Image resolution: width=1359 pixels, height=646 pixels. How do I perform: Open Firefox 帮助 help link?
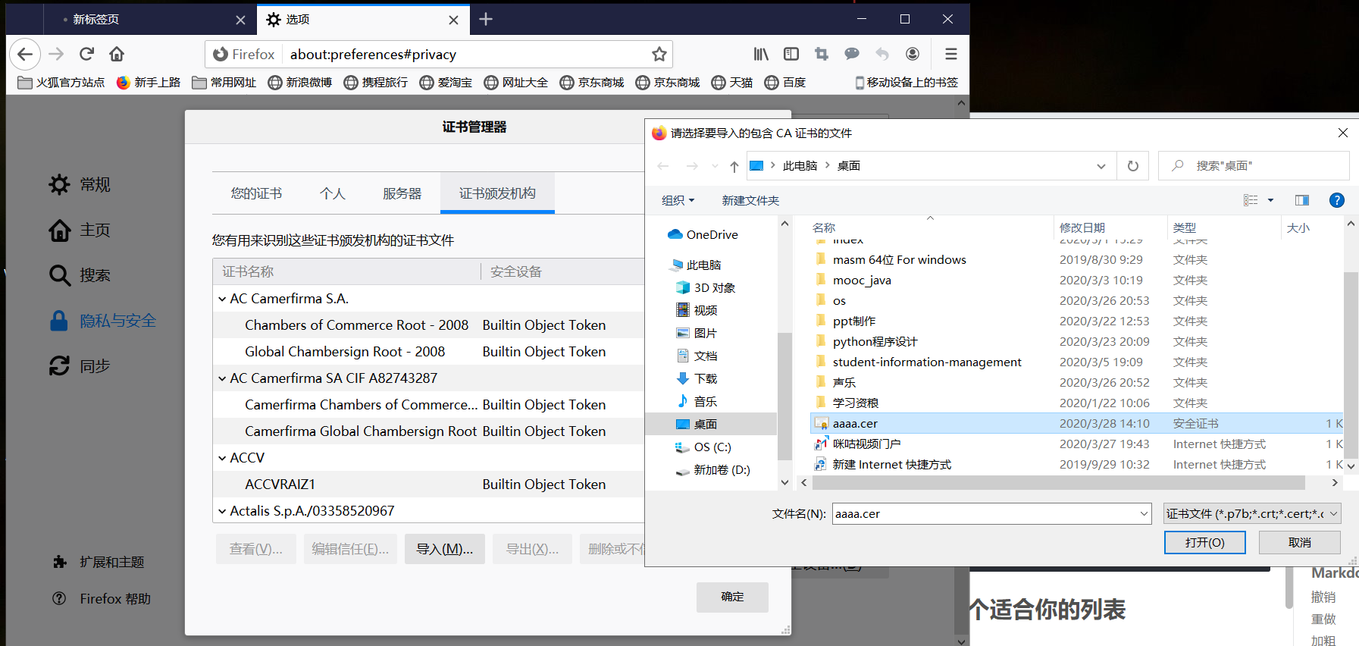(x=102, y=598)
